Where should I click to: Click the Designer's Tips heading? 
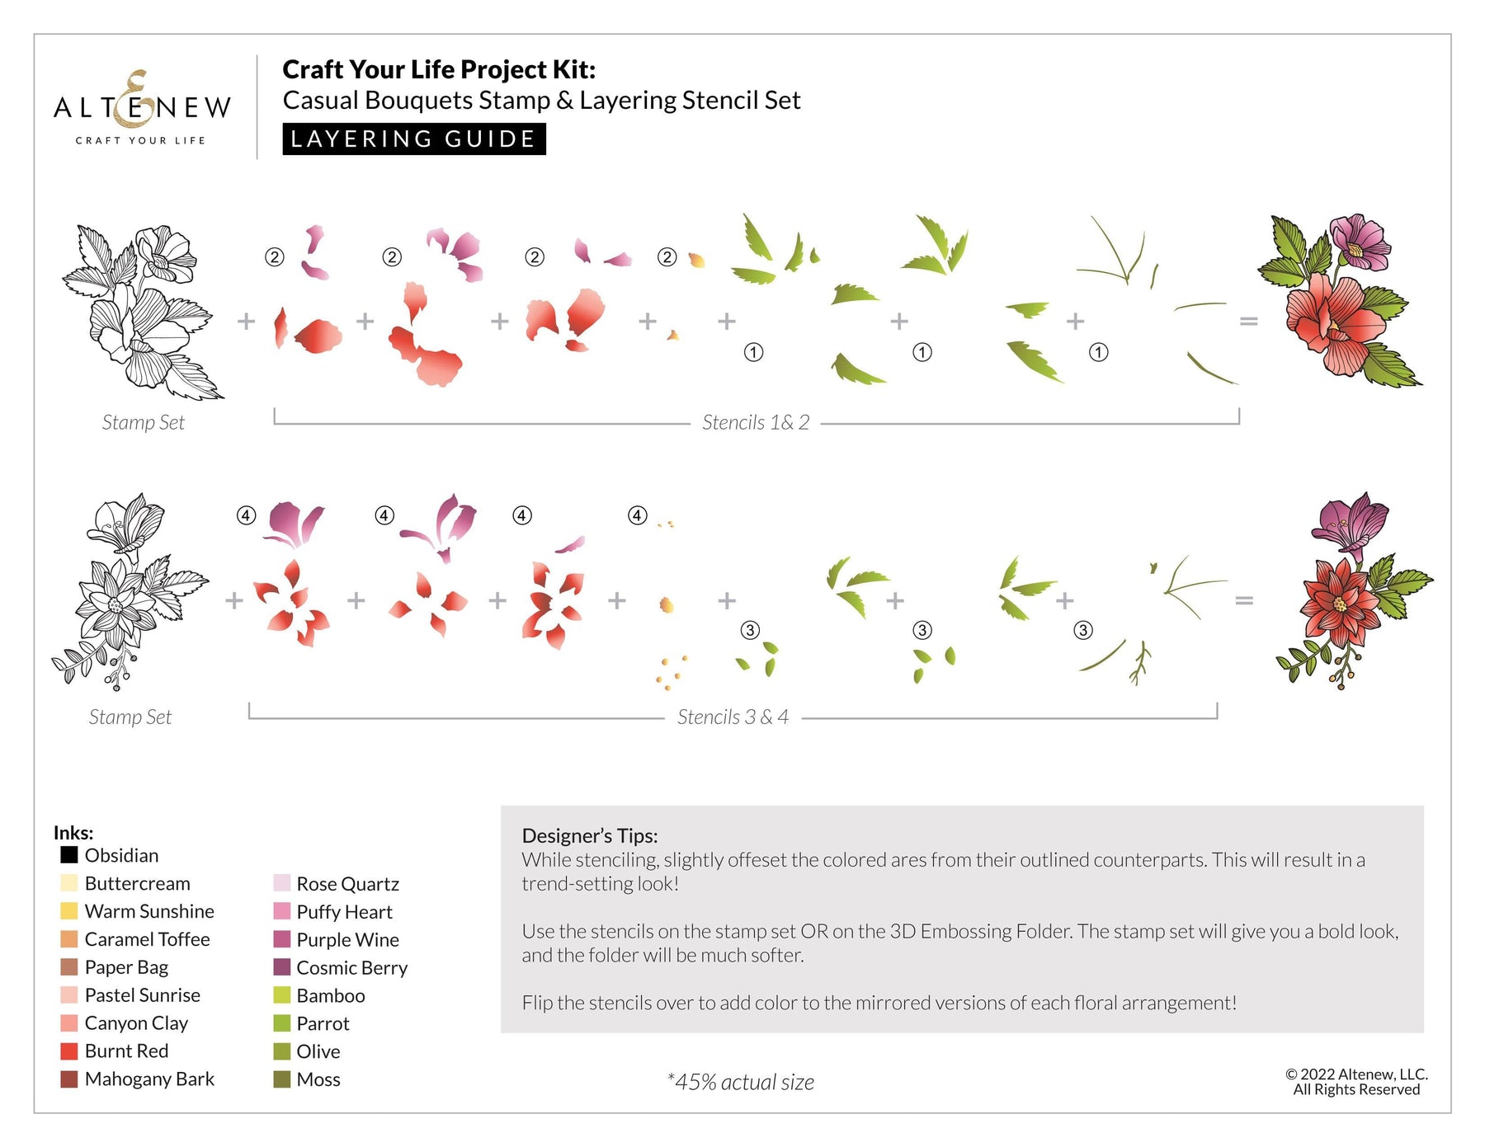pyautogui.click(x=590, y=835)
